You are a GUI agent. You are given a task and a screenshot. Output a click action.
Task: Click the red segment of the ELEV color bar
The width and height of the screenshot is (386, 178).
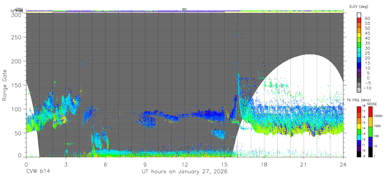pyautogui.click(x=359, y=20)
